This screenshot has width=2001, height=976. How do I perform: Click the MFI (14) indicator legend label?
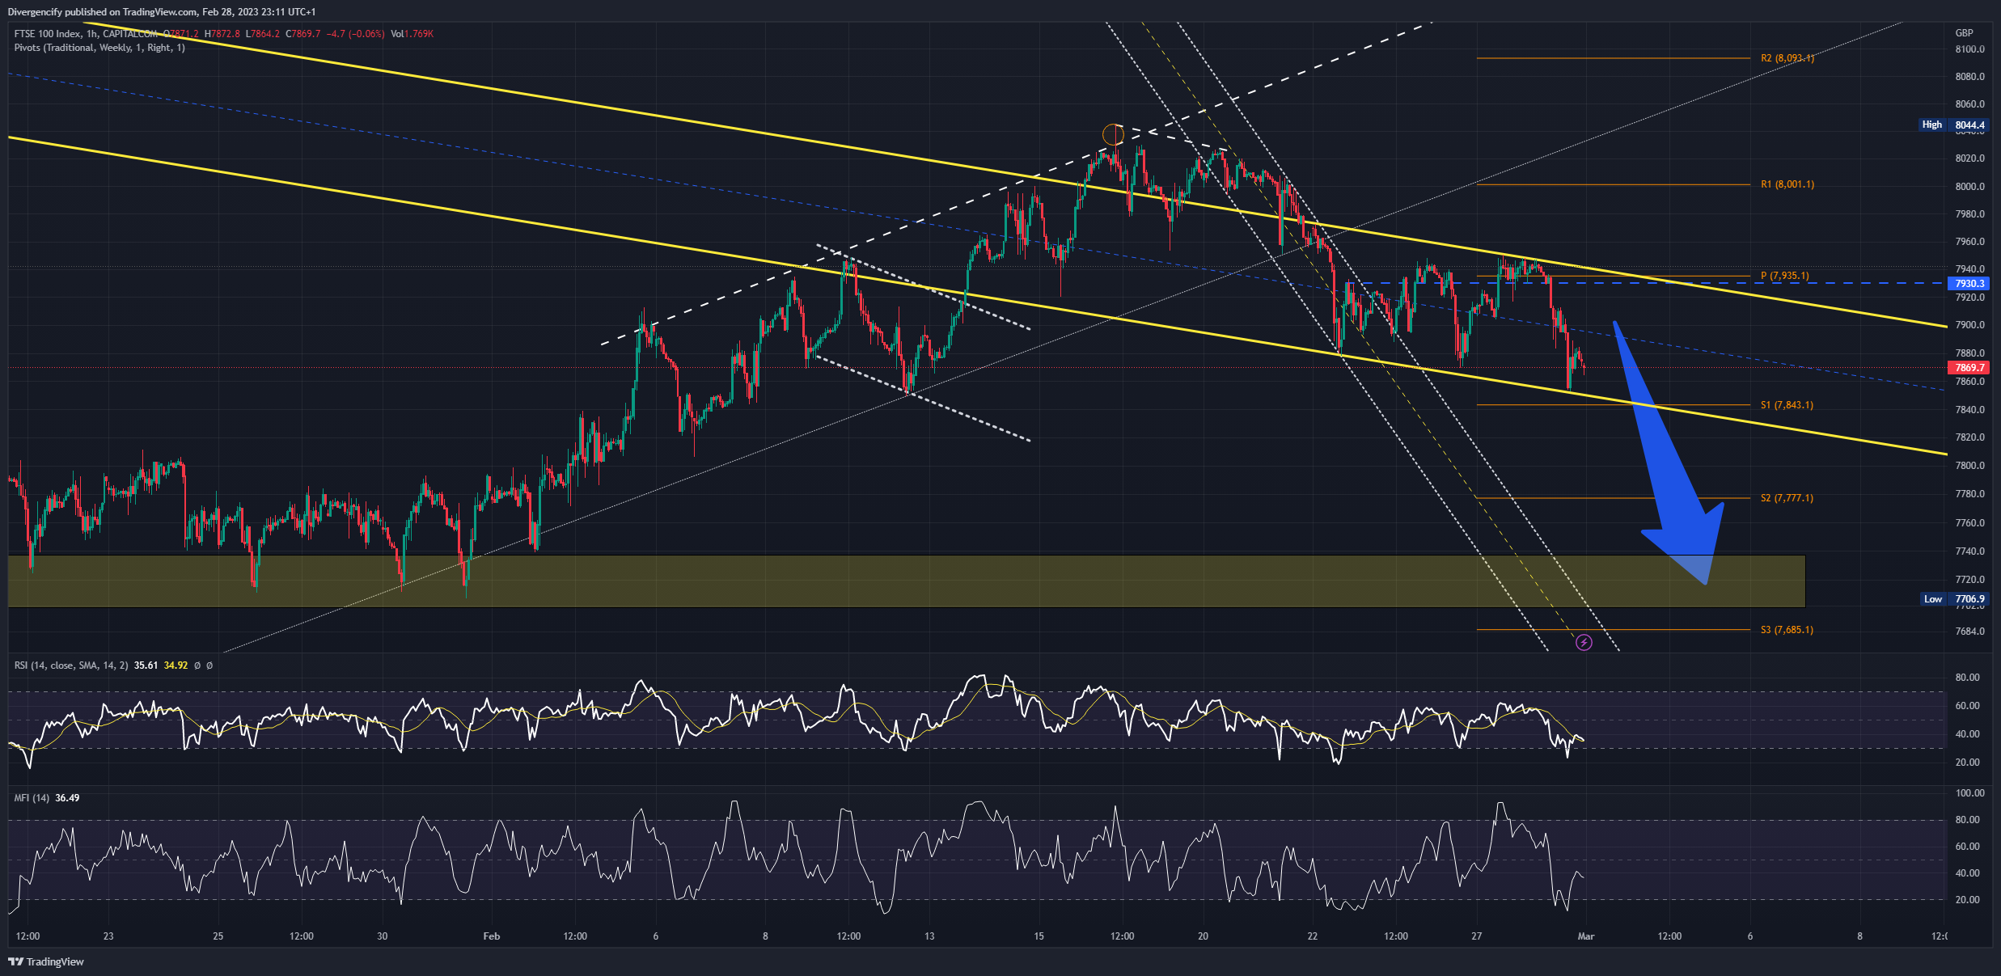[32, 798]
